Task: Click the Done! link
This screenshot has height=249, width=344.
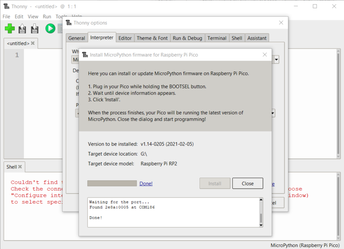Action: pos(146,184)
